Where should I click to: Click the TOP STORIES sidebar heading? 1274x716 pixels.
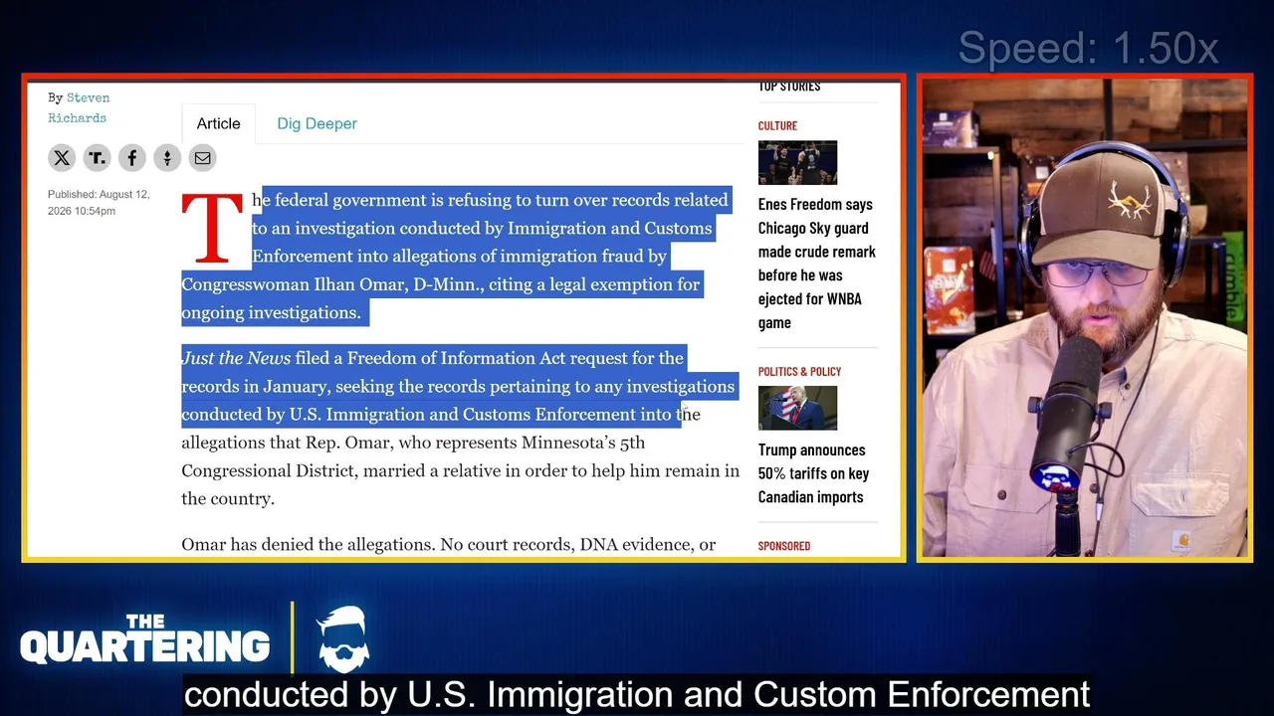pos(789,87)
